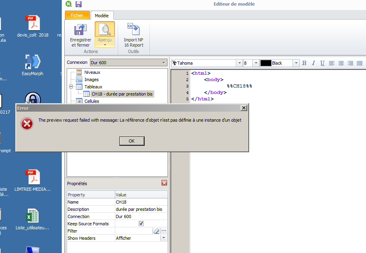This screenshot has height=253, width=366.
Task: Click the save floppy disk icon
Action: [x=78, y=4]
